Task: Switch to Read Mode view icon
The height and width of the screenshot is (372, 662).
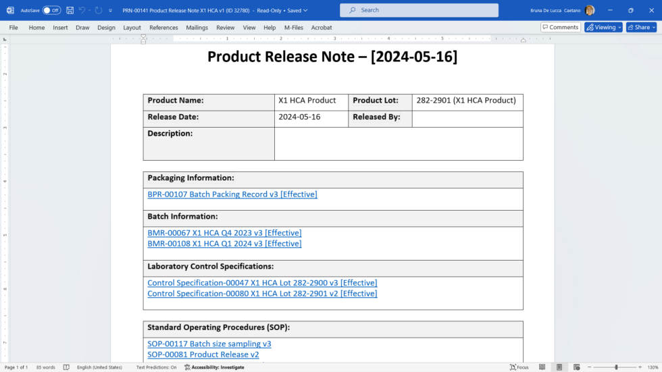Action: coord(543,367)
